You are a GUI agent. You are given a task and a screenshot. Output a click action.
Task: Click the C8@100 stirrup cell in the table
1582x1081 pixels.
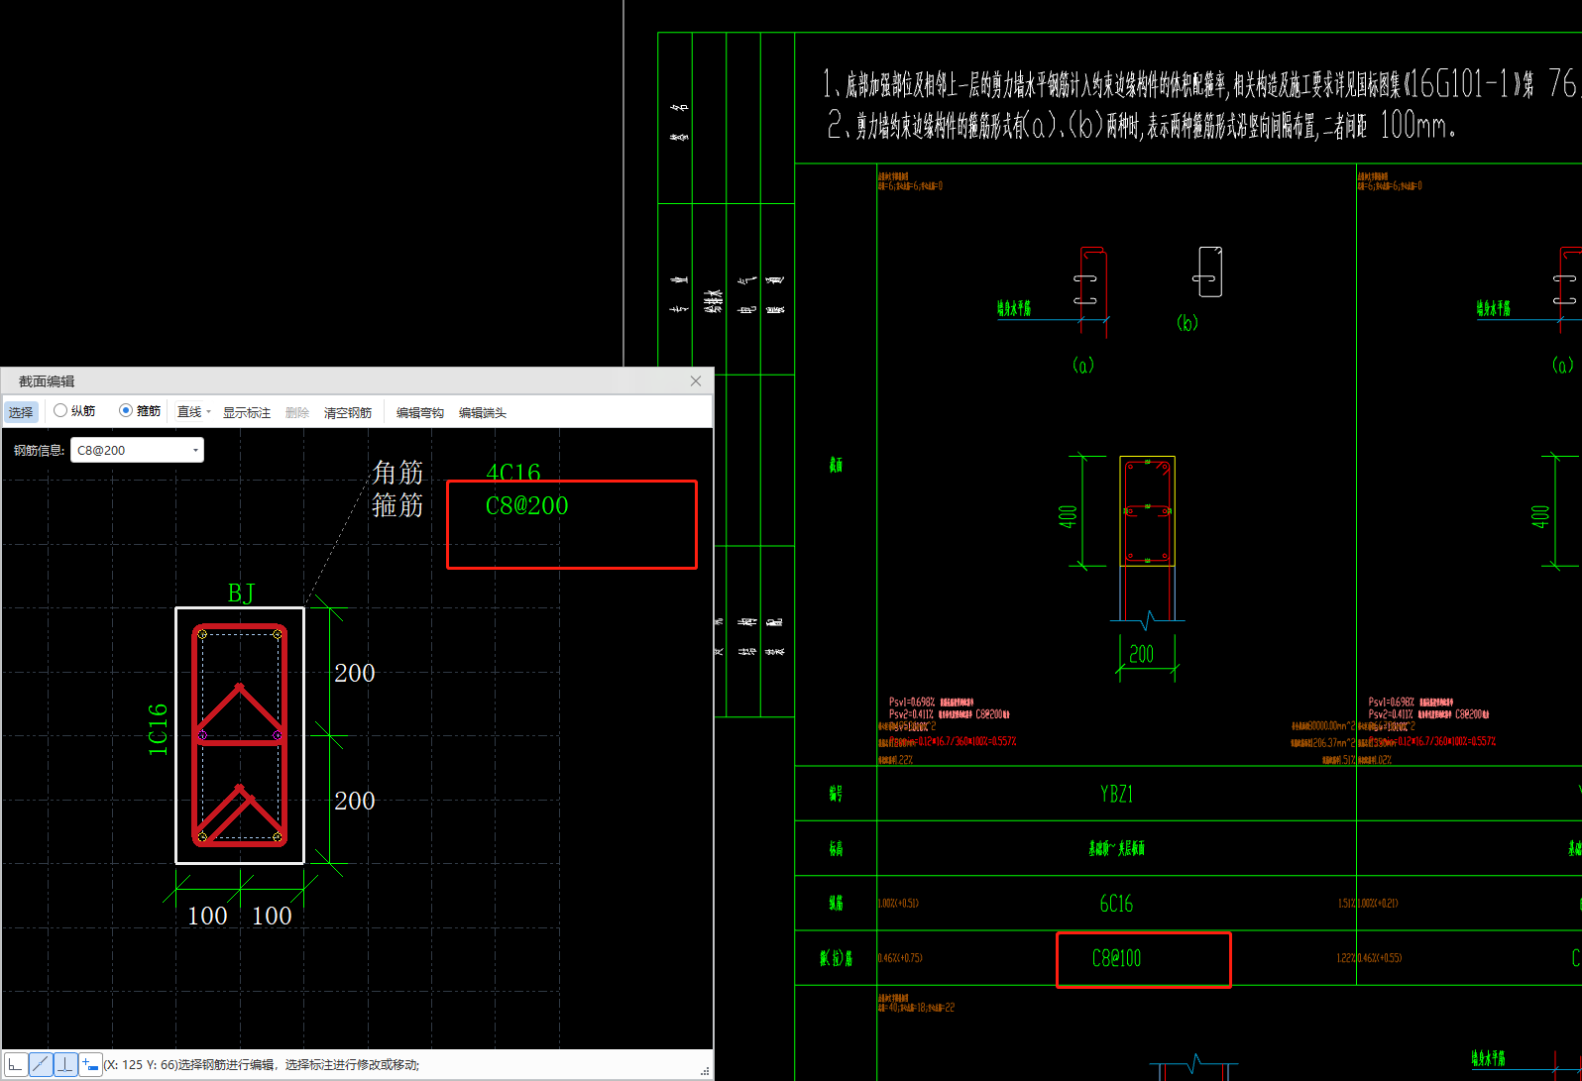(1117, 958)
